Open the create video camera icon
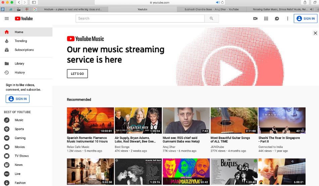319x186 pixels. 255,18
